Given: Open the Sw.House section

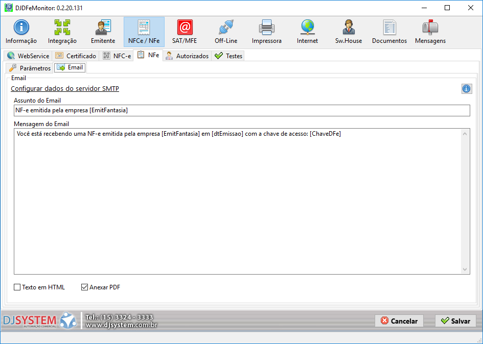Looking at the screenshot, I should pyautogui.click(x=349, y=32).
